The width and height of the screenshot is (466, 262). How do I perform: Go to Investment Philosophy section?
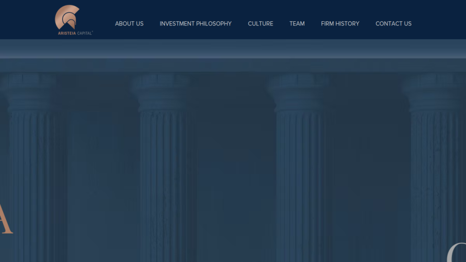coord(196,24)
